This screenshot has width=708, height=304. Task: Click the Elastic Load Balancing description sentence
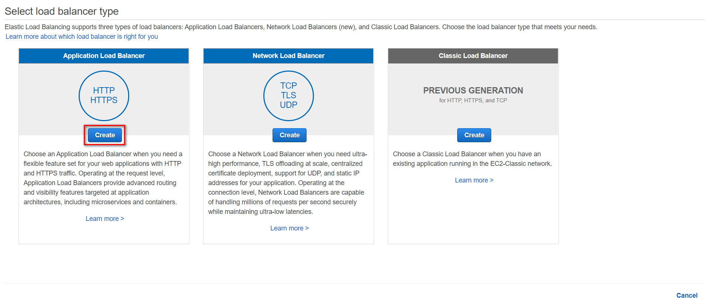[x=301, y=27]
